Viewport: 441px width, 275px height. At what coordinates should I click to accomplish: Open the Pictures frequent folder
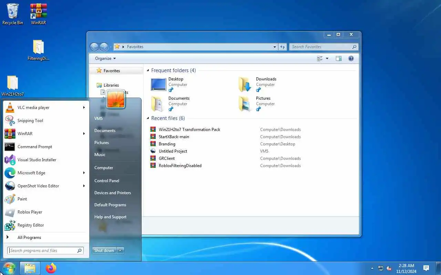pyautogui.click(x=257, y=104)
